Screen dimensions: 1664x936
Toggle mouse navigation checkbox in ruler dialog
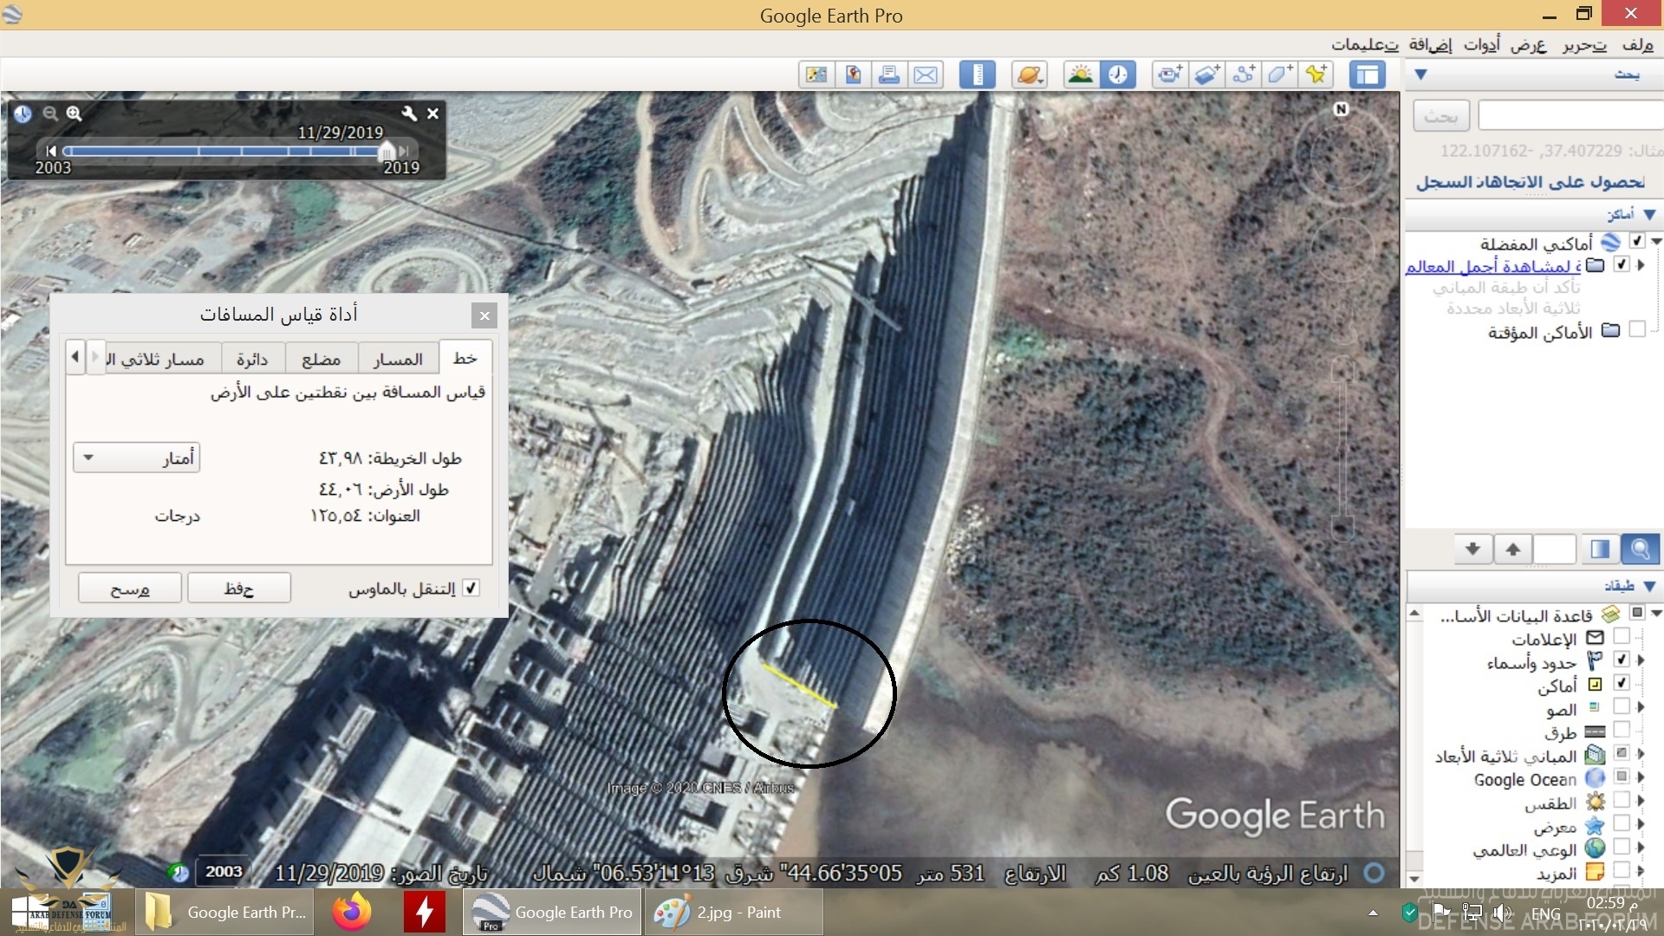point(471,588)
